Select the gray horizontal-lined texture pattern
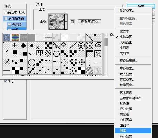Image resolution: width=158 pixels, height=138 pixels. tap(23, 37)
